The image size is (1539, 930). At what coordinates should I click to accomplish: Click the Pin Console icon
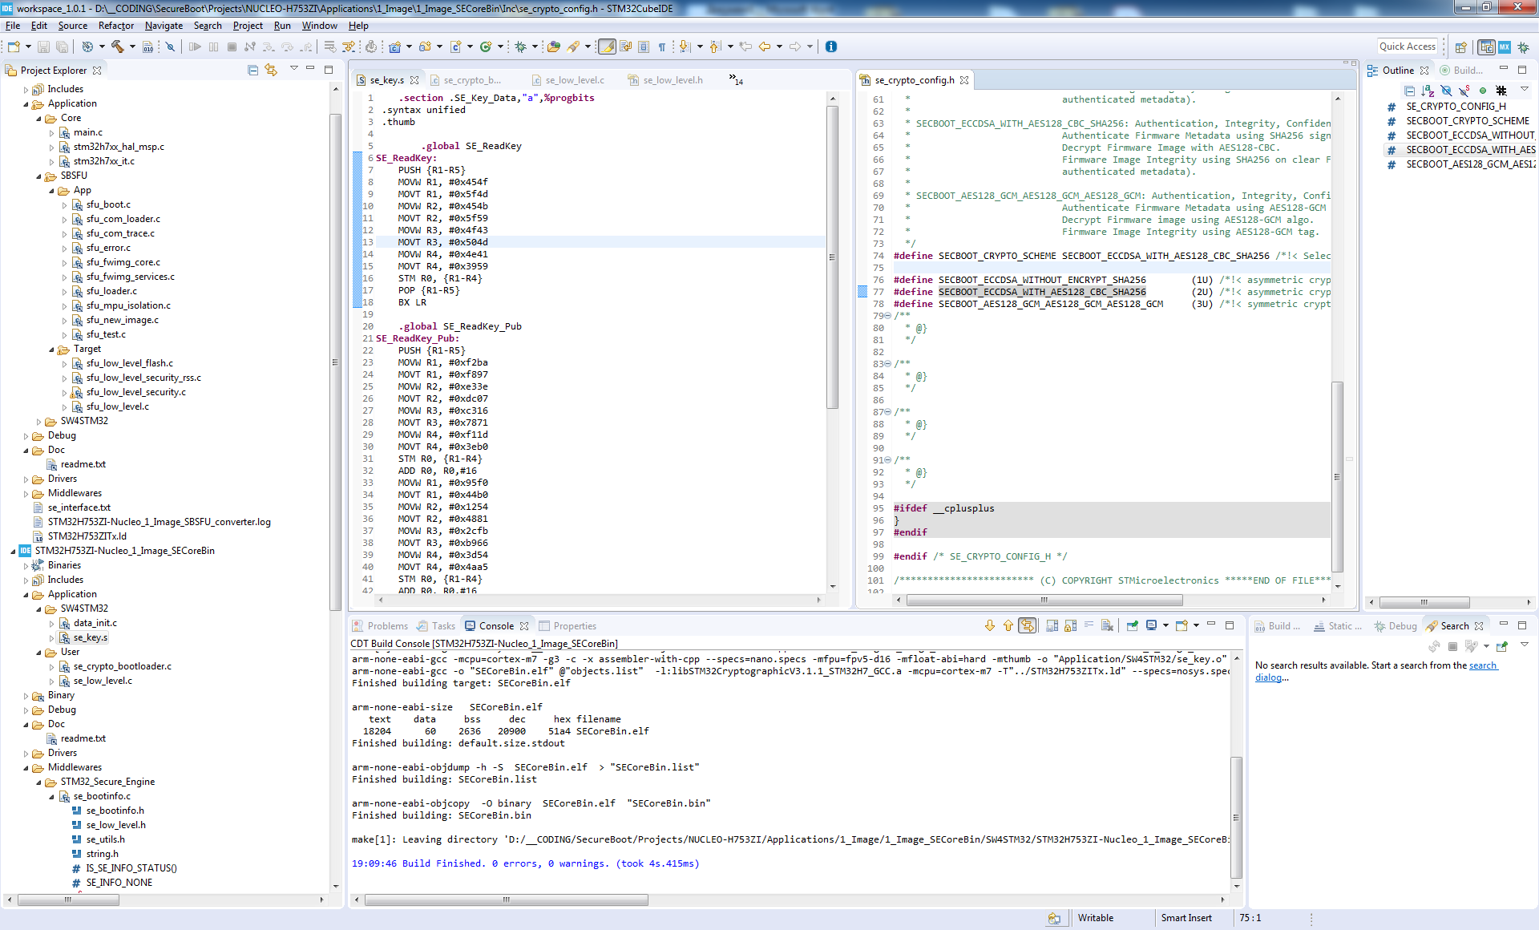1132,625
